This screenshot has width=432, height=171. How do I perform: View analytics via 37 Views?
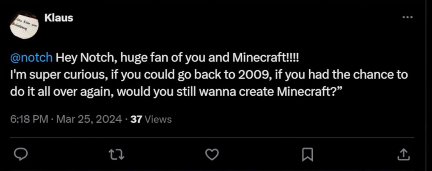[151, 119]
